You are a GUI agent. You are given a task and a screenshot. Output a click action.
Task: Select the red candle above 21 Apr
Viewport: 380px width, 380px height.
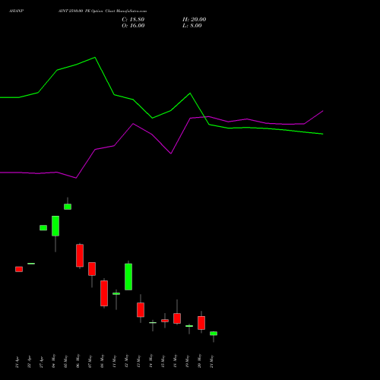[19, 269]
